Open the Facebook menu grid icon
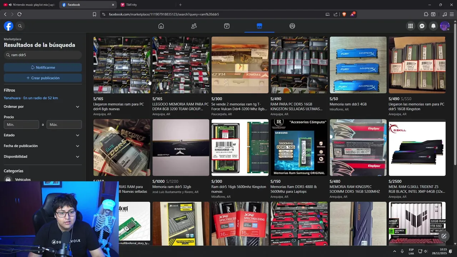Viewport: 457px width, 257px height. [x=411, y=26]
